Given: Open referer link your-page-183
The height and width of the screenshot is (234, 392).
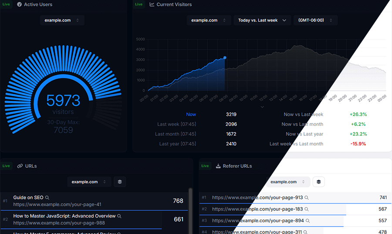Looking at the screenshot, I should pos(257,209).
